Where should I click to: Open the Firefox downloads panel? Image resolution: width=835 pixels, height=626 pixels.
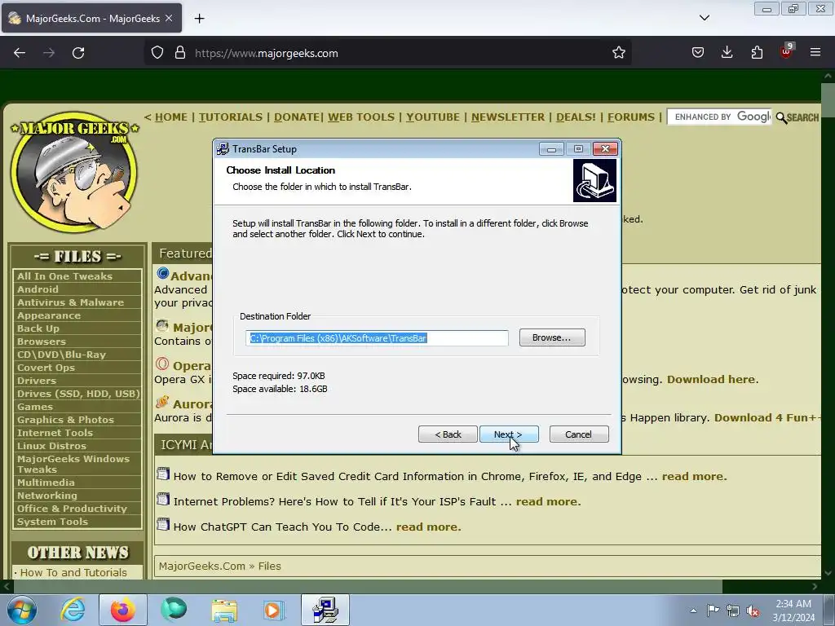[727, 53]
